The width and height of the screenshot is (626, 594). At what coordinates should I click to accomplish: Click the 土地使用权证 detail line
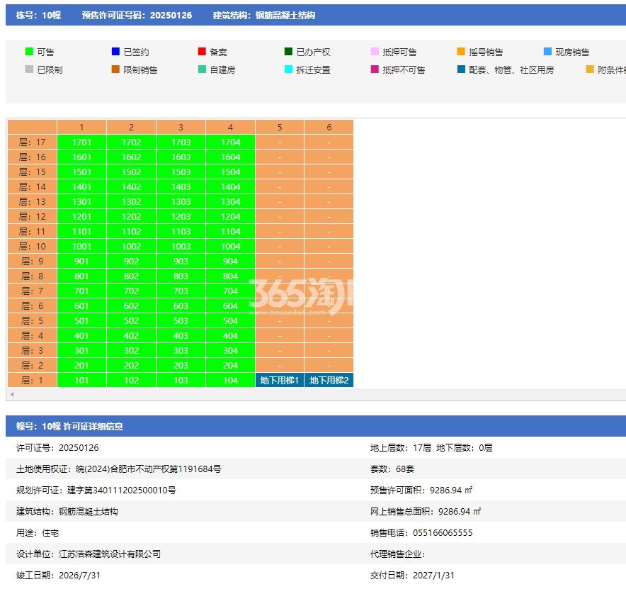118,469
